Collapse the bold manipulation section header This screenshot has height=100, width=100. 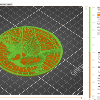pyautogui.click(x=99, y=53)
